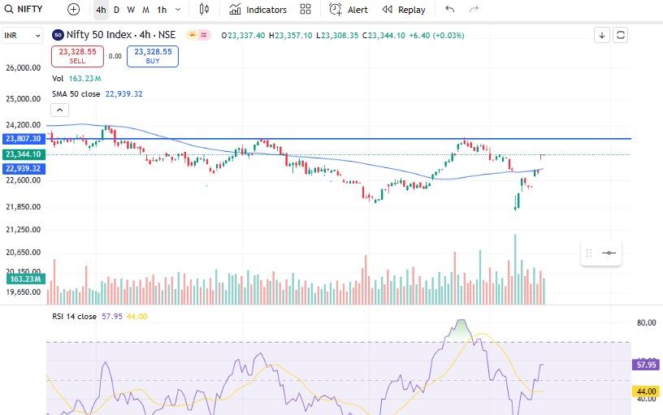Select the SMA 50 close legend
663x415 pixels.
click(x=97, y=94)
